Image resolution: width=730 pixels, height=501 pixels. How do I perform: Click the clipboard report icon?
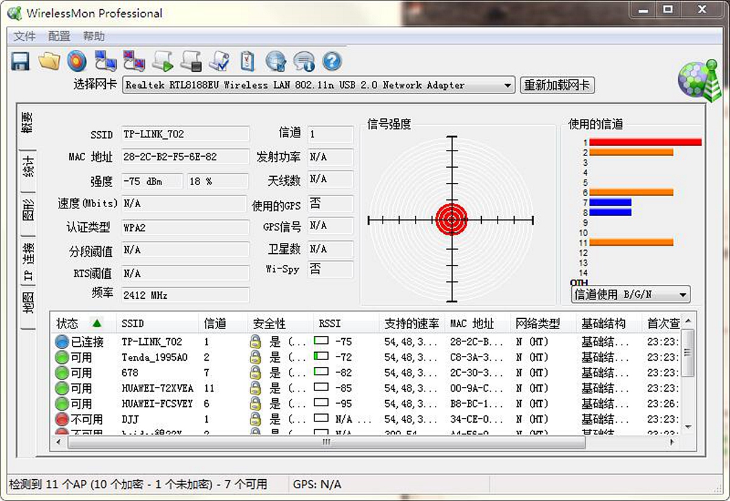click(247, 61)
